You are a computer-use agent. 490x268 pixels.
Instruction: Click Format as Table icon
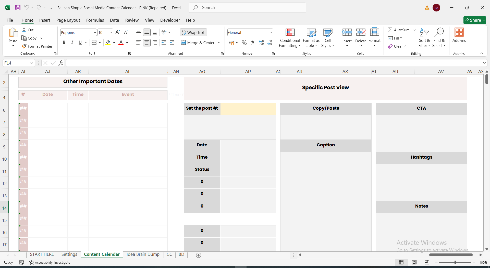(311, 32)
